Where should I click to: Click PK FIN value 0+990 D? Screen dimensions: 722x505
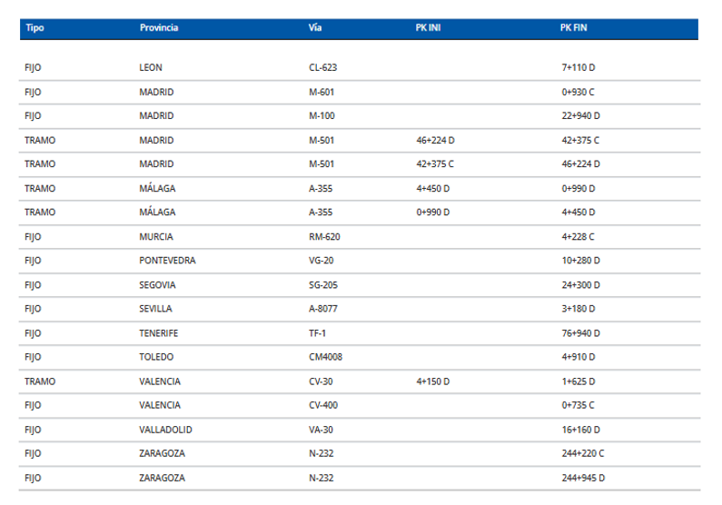click(x=581, y=188)
